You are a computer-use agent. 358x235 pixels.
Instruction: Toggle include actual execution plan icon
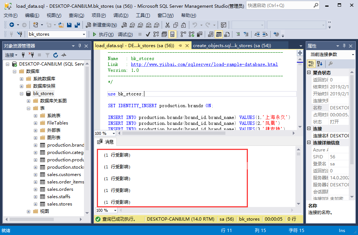(183, 34)
